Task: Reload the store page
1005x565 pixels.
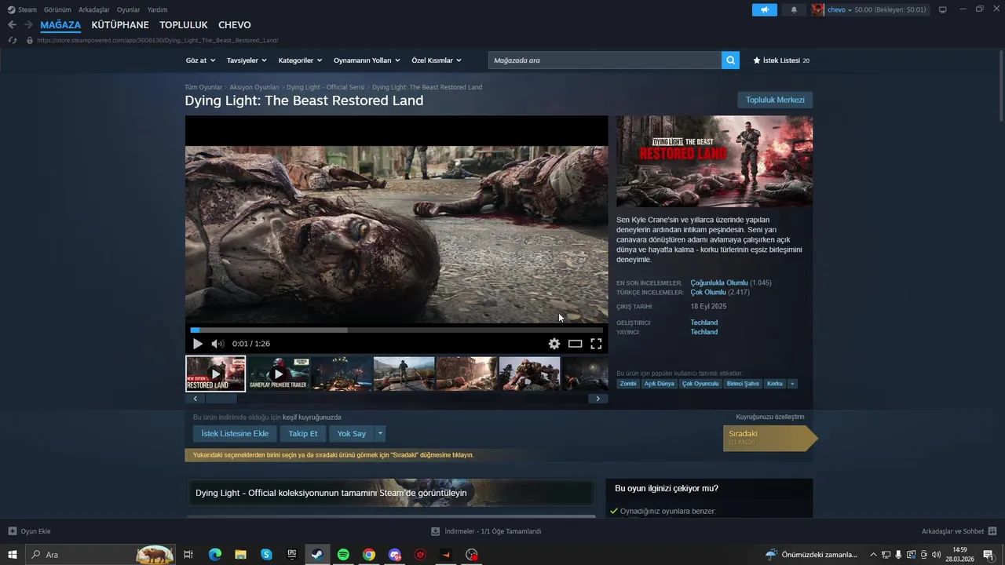Action: 12,40
